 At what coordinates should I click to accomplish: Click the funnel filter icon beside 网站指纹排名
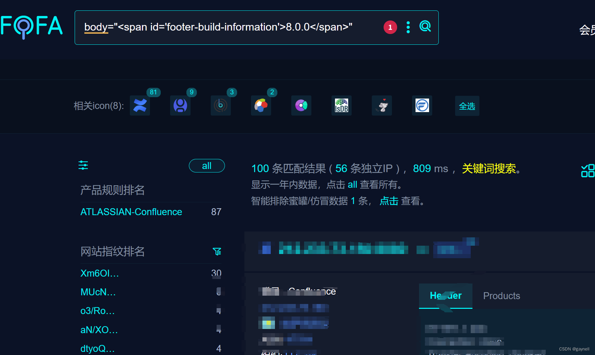[217, 251]
